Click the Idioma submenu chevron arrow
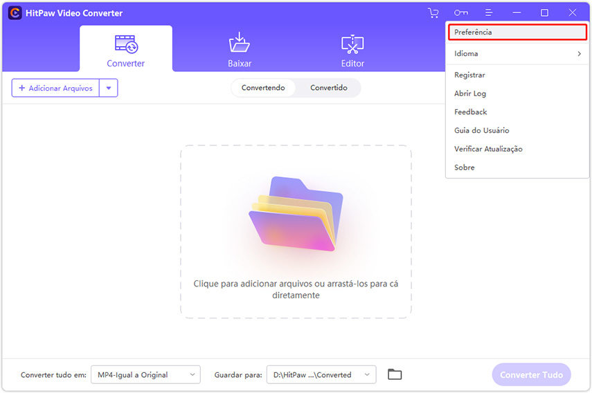Image resolution: width=592 pixels, height=393 pixels. pyautogui.click(x=579, y=53)
